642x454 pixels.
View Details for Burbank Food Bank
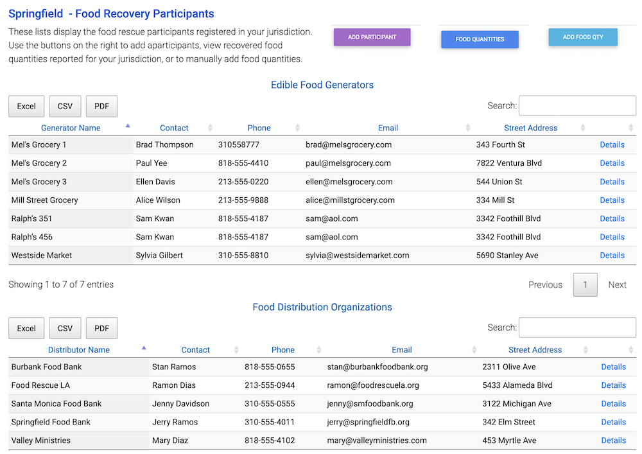[613, 367]
